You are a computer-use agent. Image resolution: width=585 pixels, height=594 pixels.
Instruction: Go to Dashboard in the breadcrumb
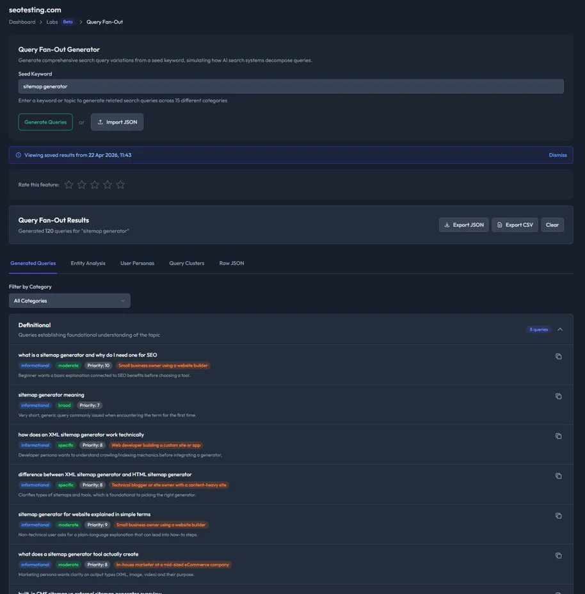pyautogui.click(x=22, y=22)
